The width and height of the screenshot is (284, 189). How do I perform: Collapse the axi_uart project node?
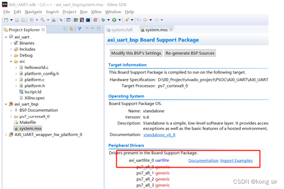point(6,37)
